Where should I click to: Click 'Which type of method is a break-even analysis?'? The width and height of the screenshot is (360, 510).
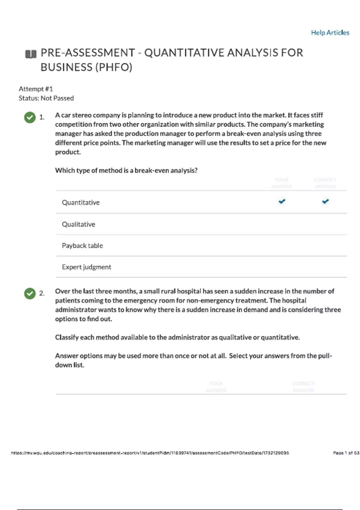click(126, 171)
